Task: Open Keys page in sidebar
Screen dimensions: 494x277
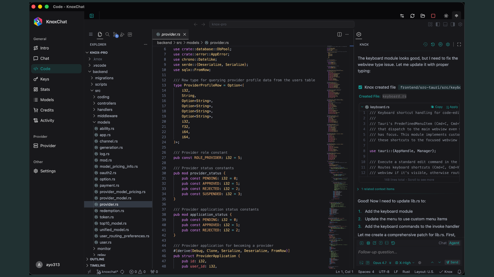Action: [x=56, y=79]
